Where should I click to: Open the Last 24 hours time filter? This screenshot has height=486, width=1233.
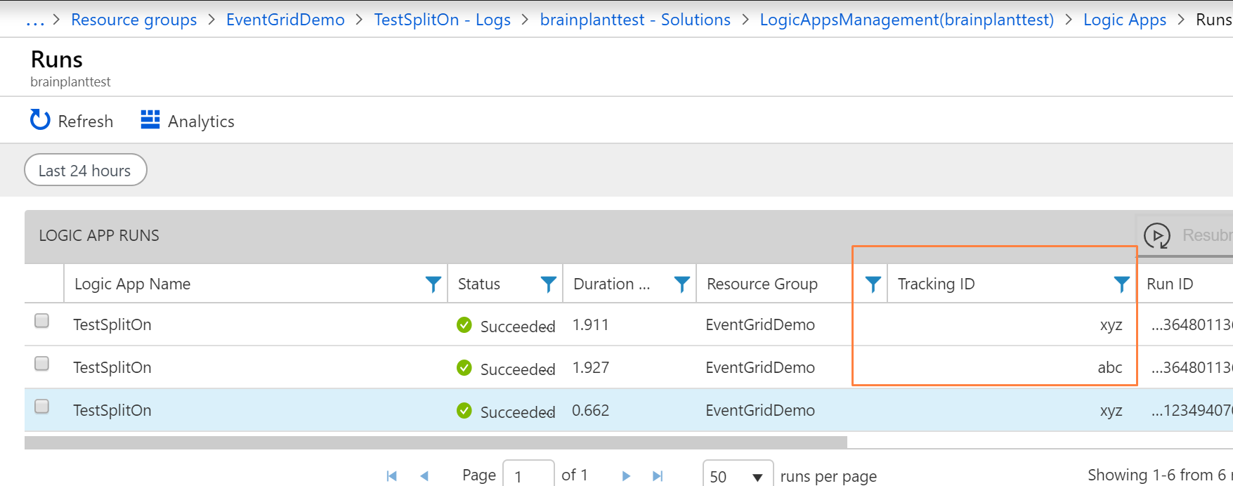point(86,170)
